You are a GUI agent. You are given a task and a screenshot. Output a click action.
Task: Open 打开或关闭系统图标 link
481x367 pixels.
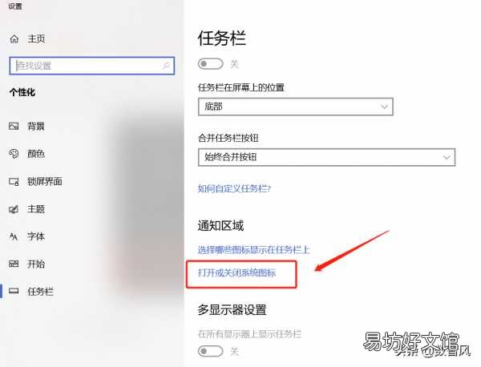(236, 272)
